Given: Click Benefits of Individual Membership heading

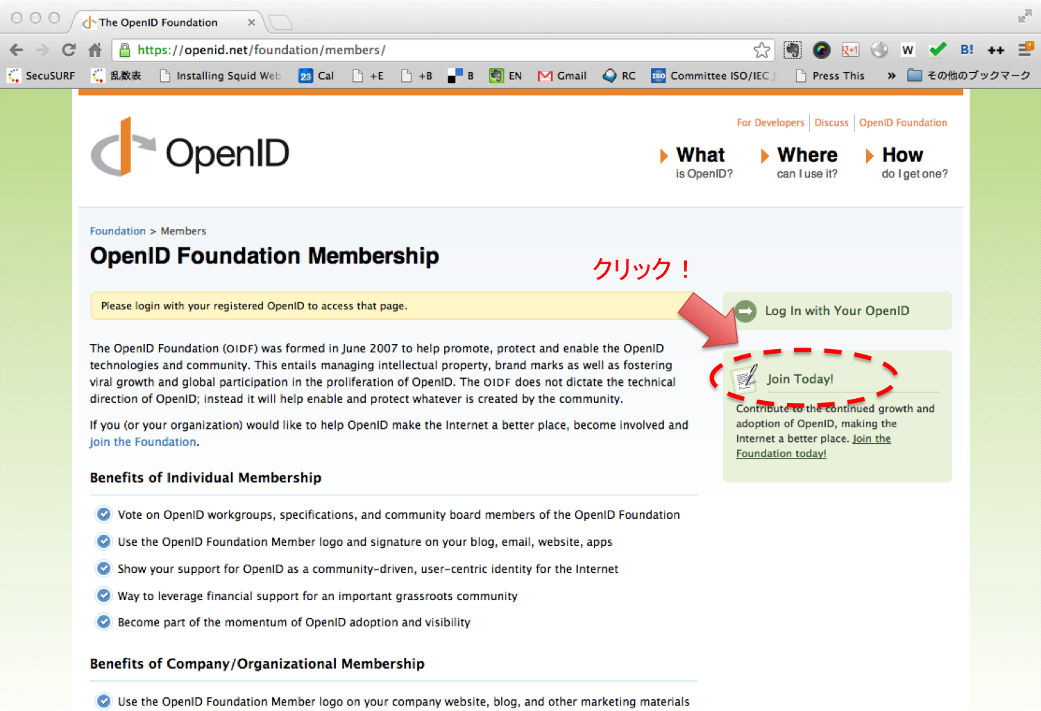Looking at the screenshot, I should click(x=205, y=478).
